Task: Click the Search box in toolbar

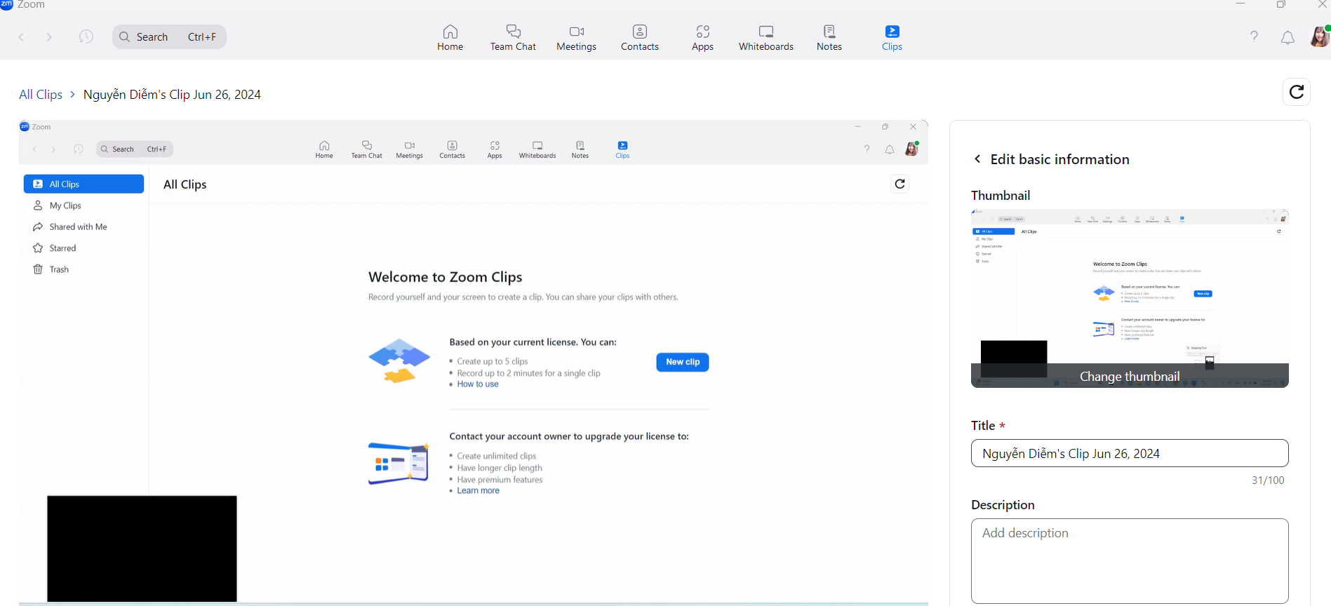Action: [x=169, y=37]
